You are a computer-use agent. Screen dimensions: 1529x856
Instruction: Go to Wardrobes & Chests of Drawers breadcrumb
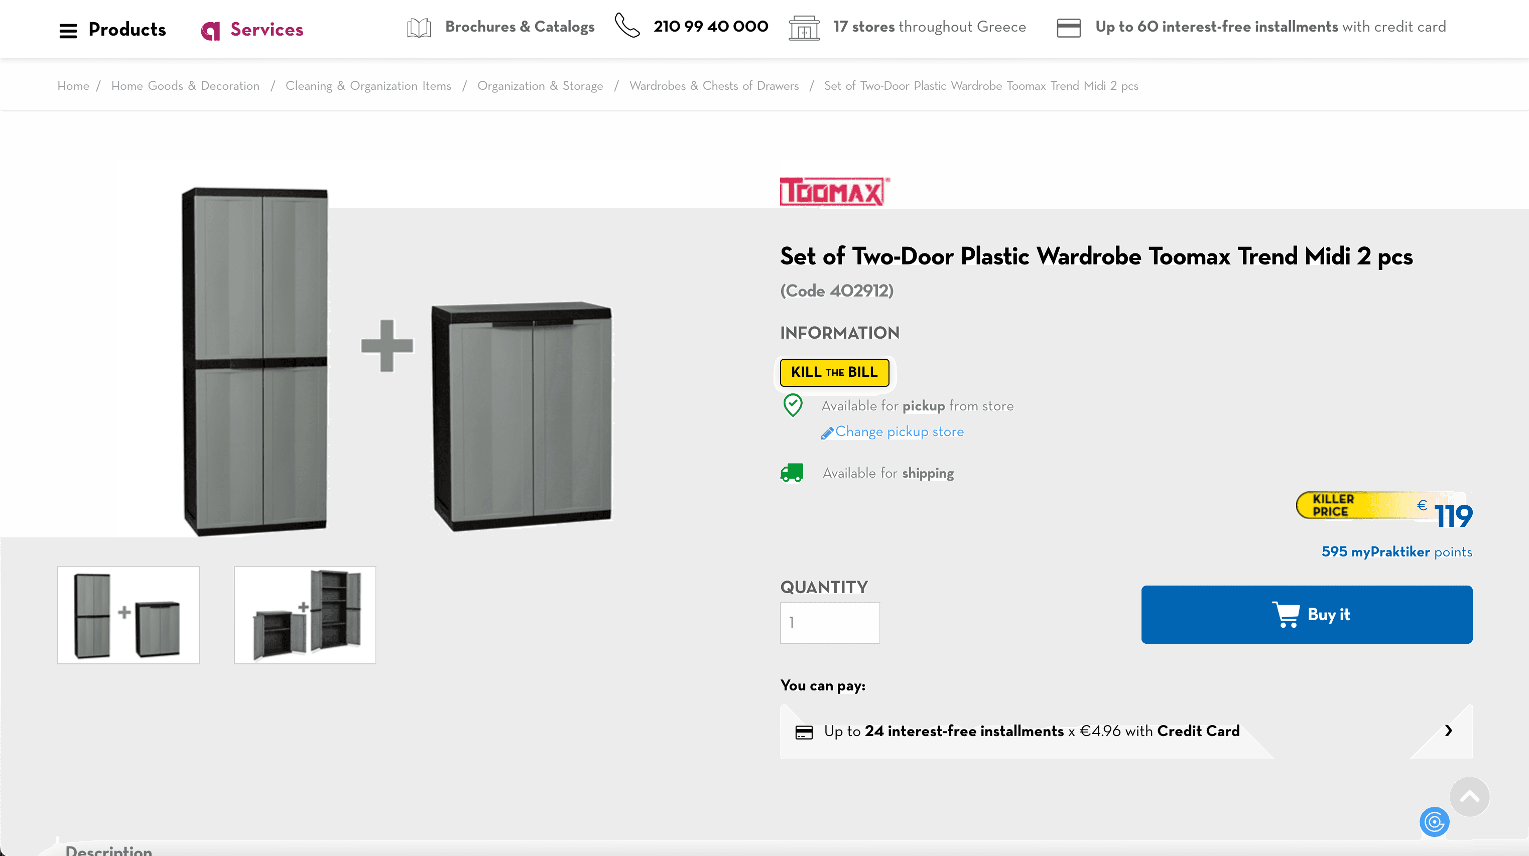[x=713, y=86]
